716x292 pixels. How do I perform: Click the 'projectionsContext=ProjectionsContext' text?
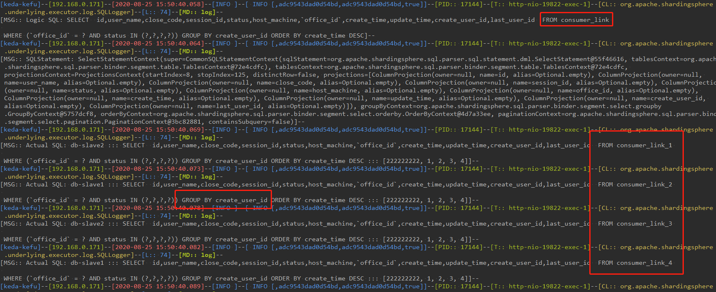click(x=73, y=75)
